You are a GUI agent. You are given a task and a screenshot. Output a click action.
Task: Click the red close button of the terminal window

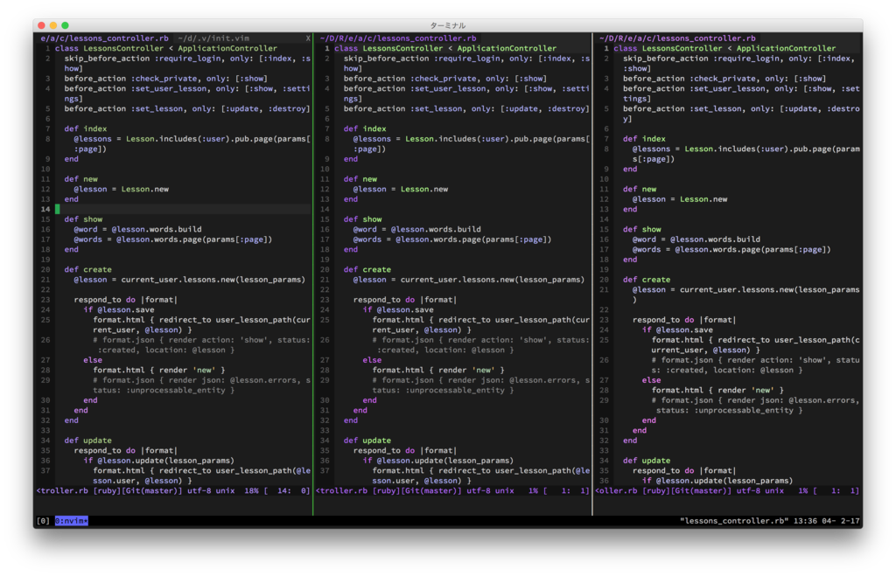41,25
